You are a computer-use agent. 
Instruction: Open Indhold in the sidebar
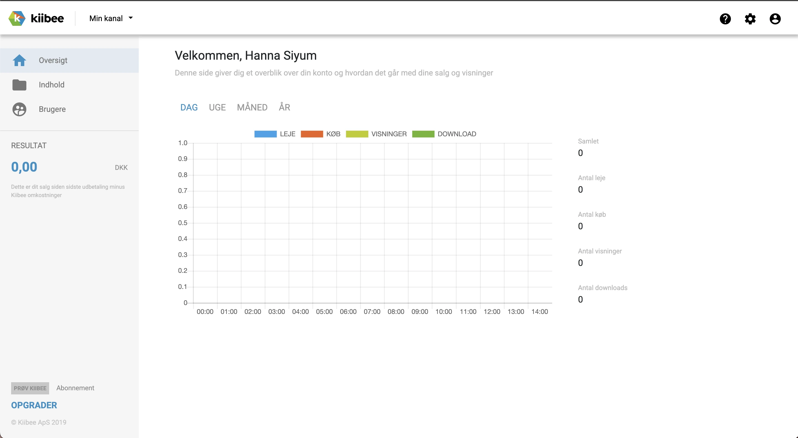[x=69, y=85]
